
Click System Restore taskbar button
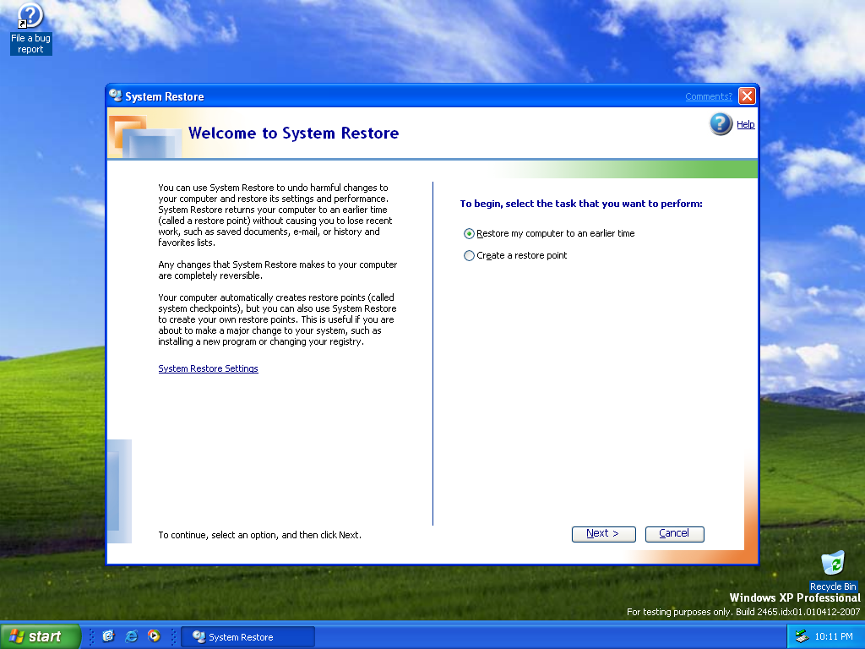click(x=248, y=637)
